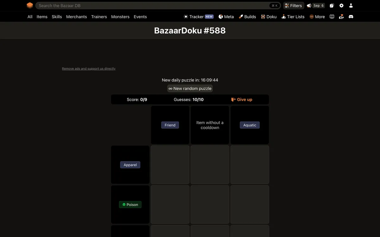This screenshot has height=237, width=380.
Task: Select the Apparel and no-cooldown grid cell
Action: click(210, 165)
